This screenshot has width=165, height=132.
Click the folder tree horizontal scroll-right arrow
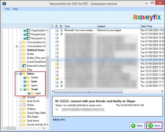[x=44, y=128]
